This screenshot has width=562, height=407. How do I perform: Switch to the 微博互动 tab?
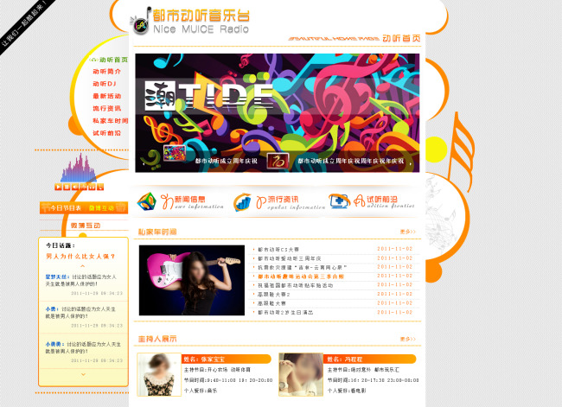click(101, 207)
